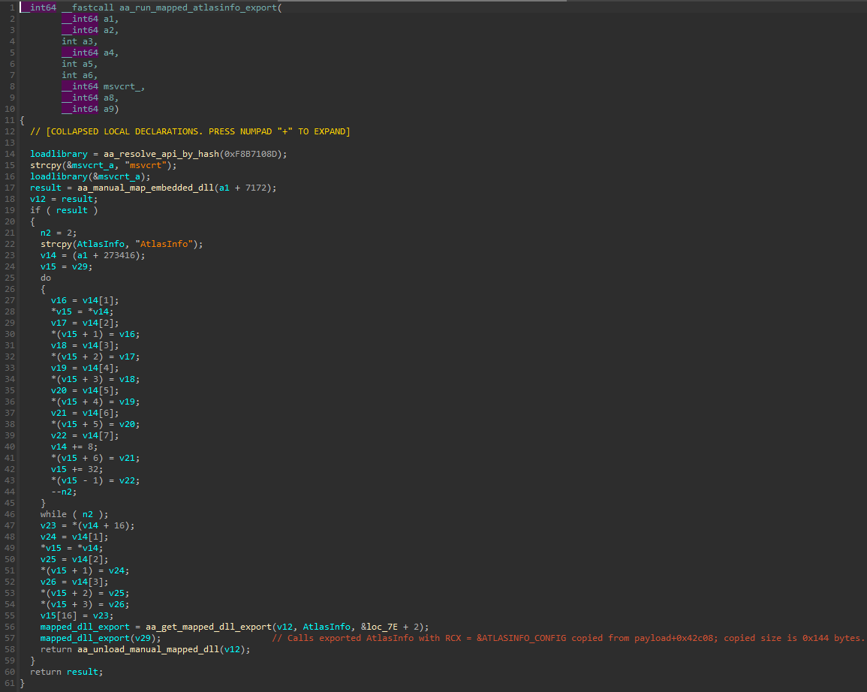This screenshot has width=867, height=692.
Task: Click the red AtlasInfo config comment
Action: [x=567, y=639]
